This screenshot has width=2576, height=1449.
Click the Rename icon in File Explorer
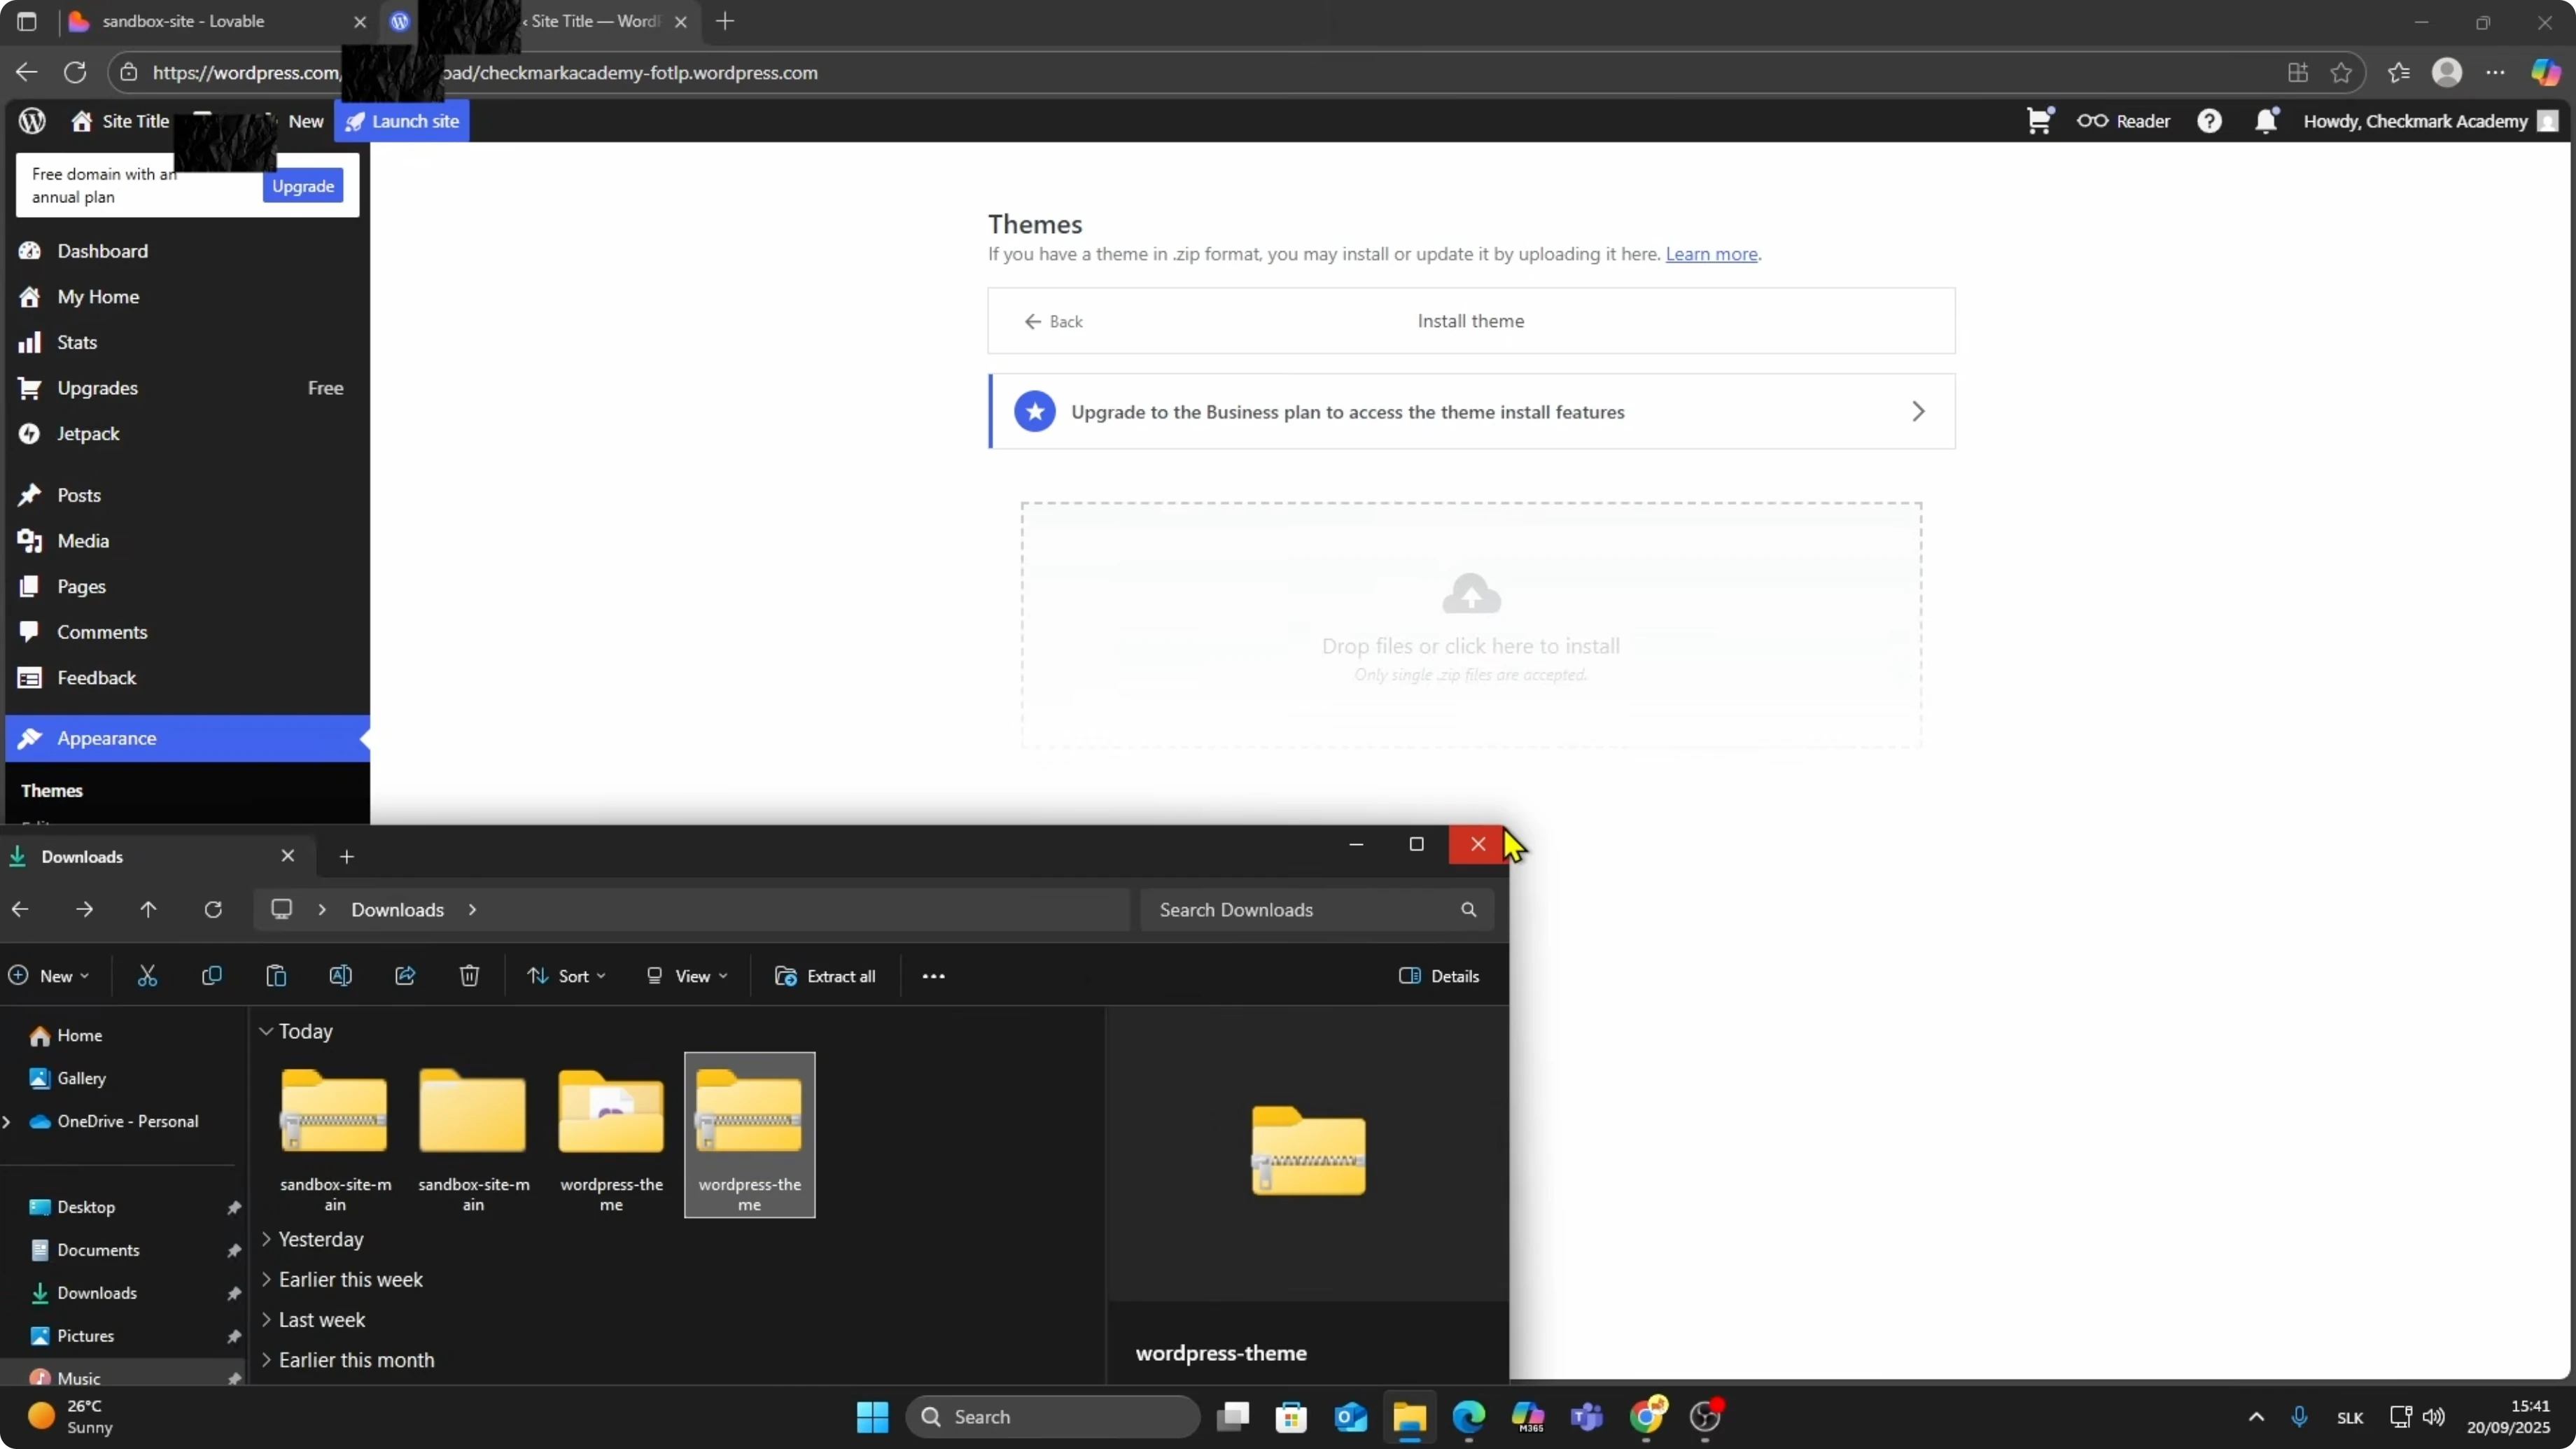(340, 976)
